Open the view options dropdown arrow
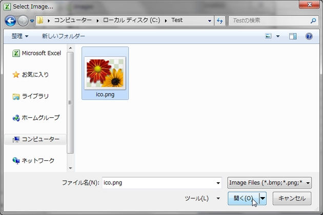This screenshot has width=323, height=215. coord(278,36)
